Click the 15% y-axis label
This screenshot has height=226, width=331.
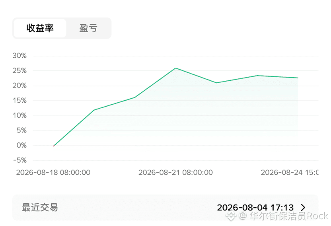19,101
